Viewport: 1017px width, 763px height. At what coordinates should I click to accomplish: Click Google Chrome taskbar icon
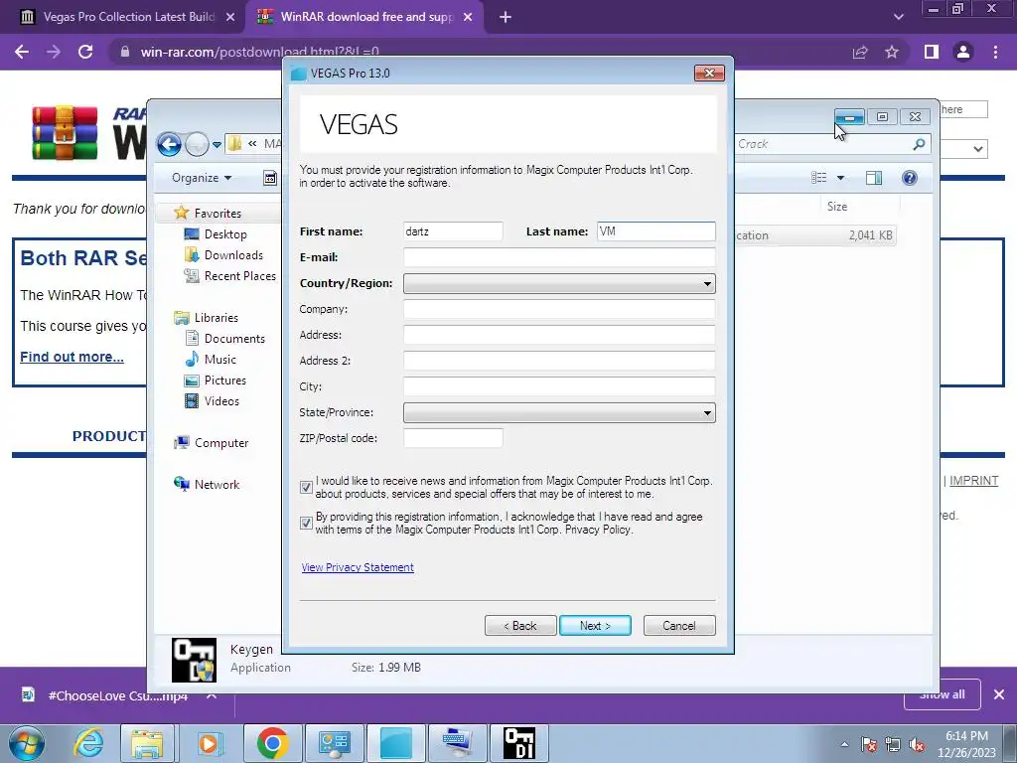point(272,743)
